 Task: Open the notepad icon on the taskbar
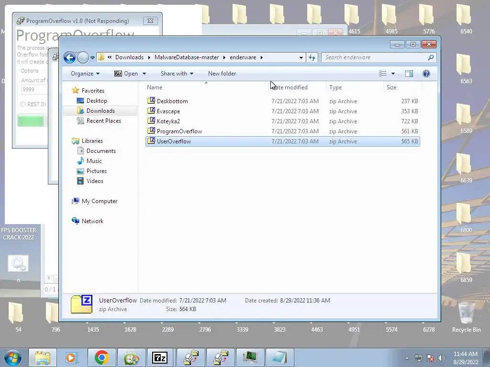tap(278, 357)
